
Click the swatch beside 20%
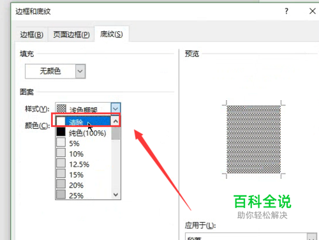point(61,184)
